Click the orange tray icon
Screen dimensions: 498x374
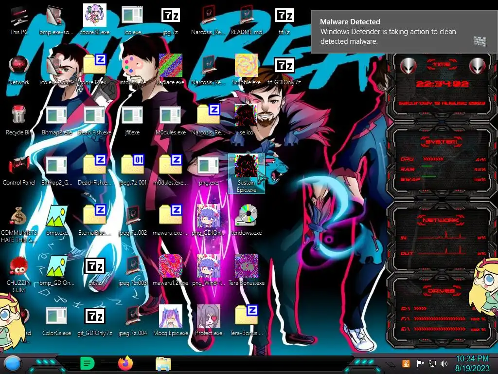pos(406,363)
